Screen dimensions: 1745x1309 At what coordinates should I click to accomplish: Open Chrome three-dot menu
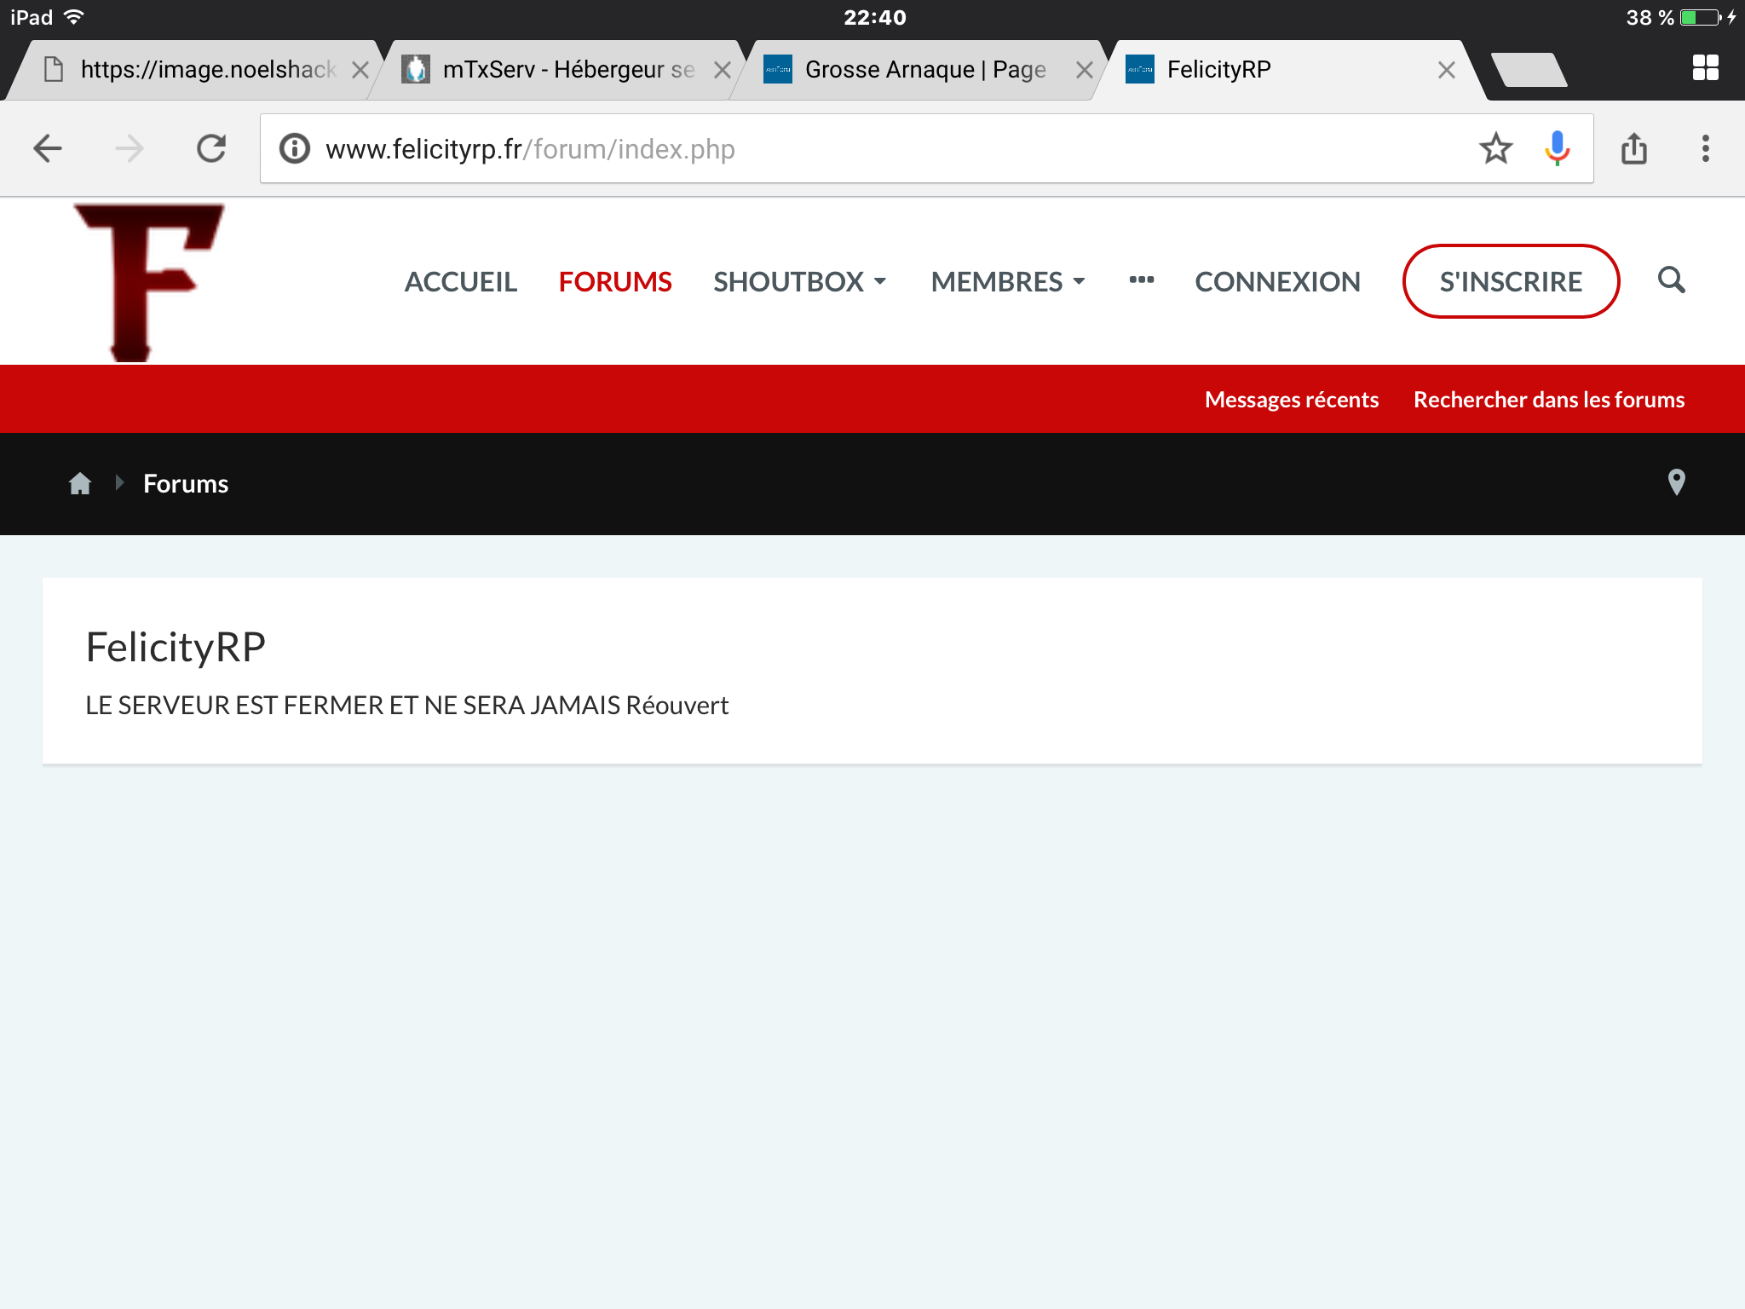click(x=1706, y=148)
